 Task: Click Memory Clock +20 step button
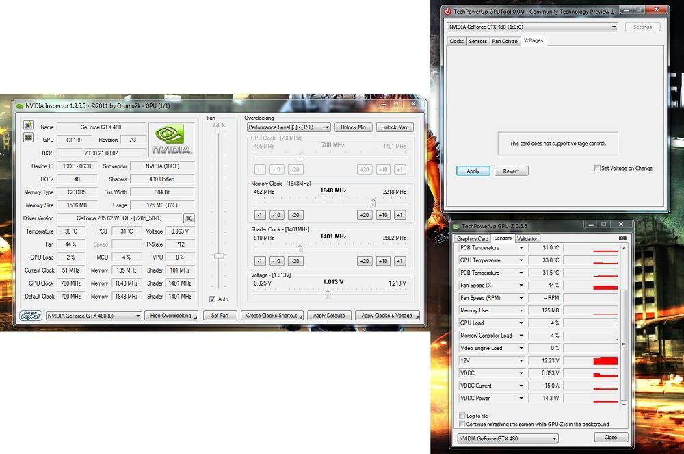365,215
